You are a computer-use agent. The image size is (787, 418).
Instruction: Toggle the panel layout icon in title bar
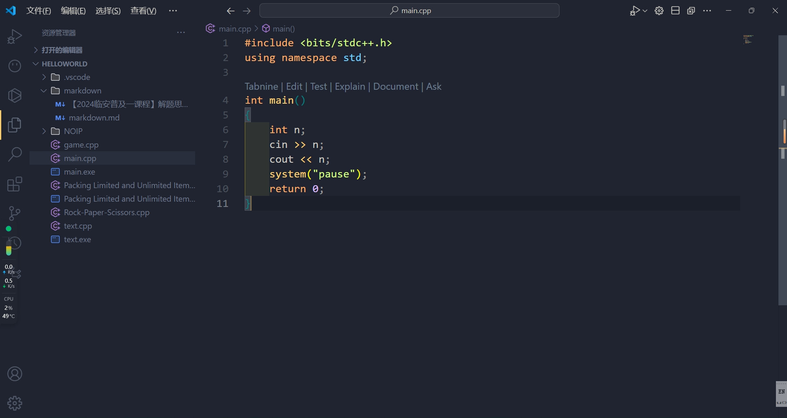point(675,11)
